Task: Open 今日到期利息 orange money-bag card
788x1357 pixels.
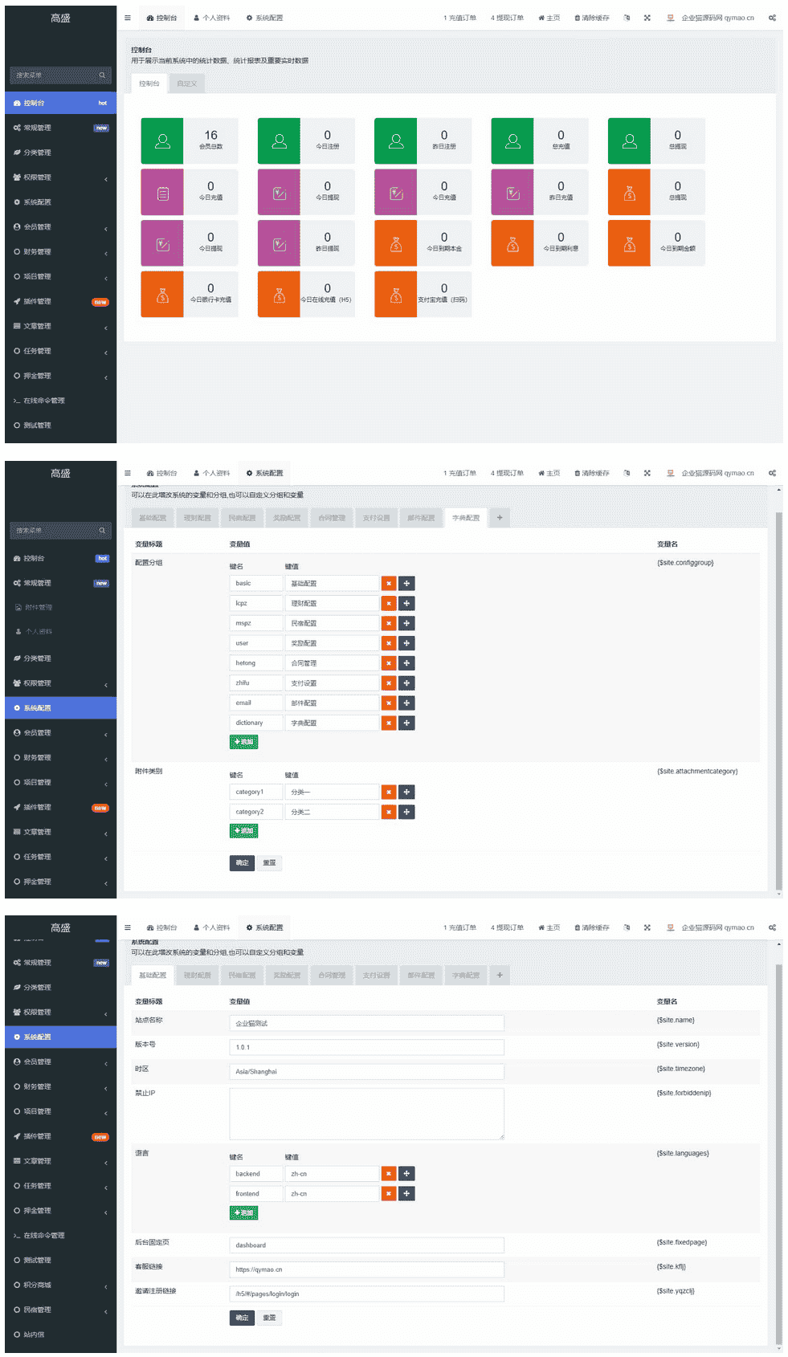Action: [540, 243]
